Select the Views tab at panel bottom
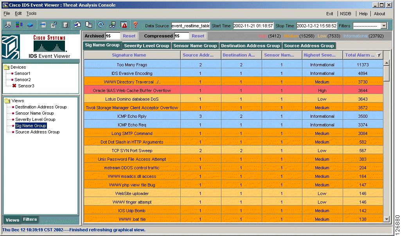Image resolution: width=401 pixels, height=236 pixels. click(x=12, y=220)
